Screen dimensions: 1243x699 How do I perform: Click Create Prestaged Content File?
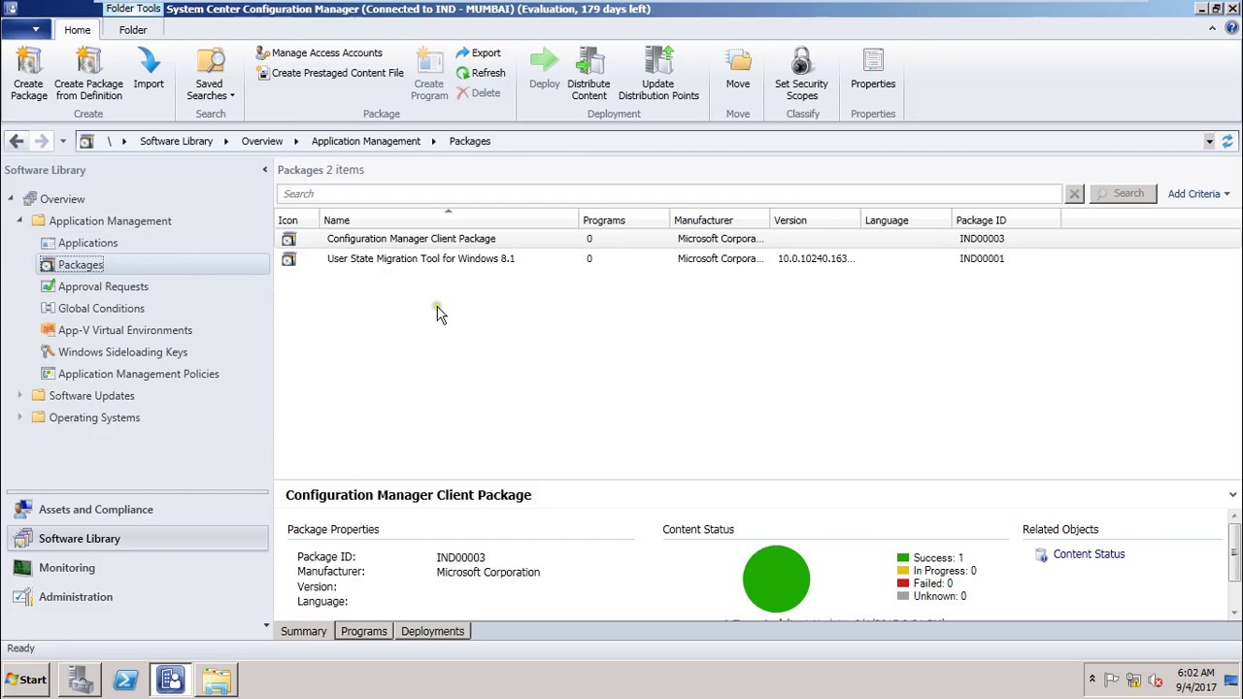[329, 73]
